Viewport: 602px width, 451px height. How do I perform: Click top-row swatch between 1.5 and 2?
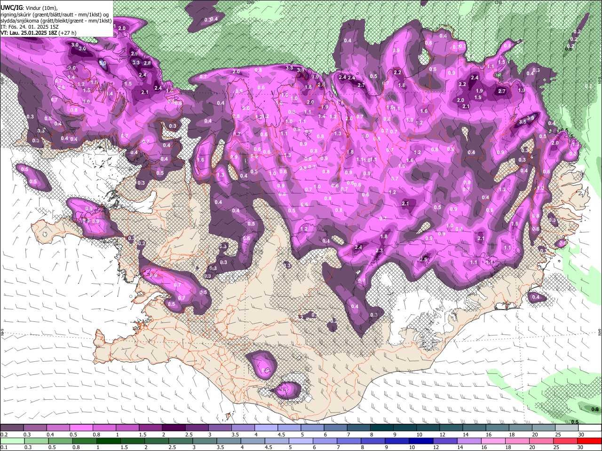click(x=150, y=428)
